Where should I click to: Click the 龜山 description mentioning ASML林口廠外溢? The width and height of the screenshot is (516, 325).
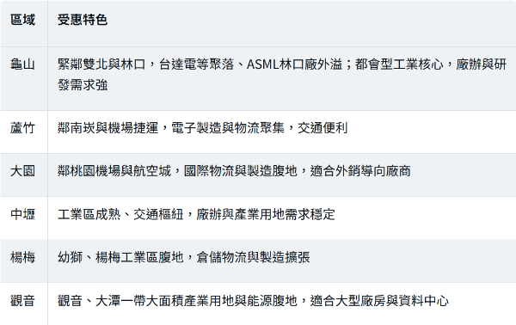tap(282, 75)
